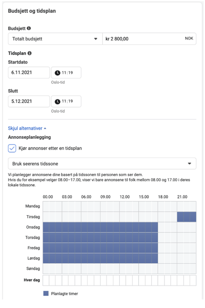Image resolution: width=205 pixels, height=308 pixels.
Task: Edit the end time 11:19 under Slutt
Action: pos(66,101)
